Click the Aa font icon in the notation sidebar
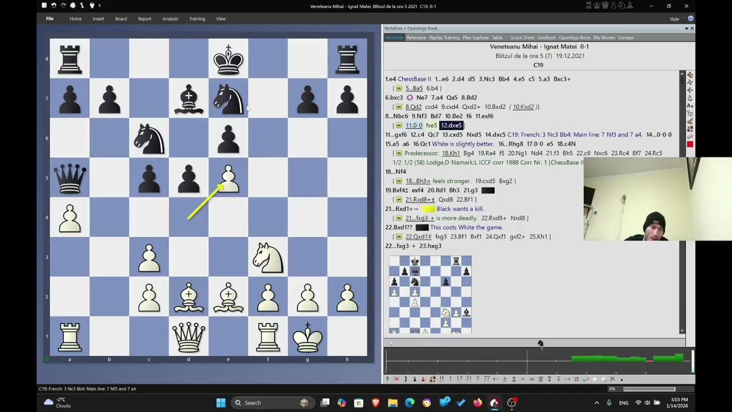Screen dimensions: 732x412 coord(690,106)
